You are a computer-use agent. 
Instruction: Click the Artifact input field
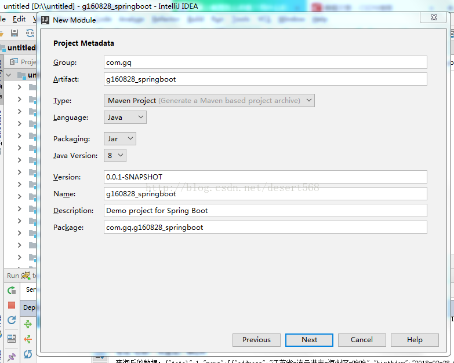(x=265, y=79)
